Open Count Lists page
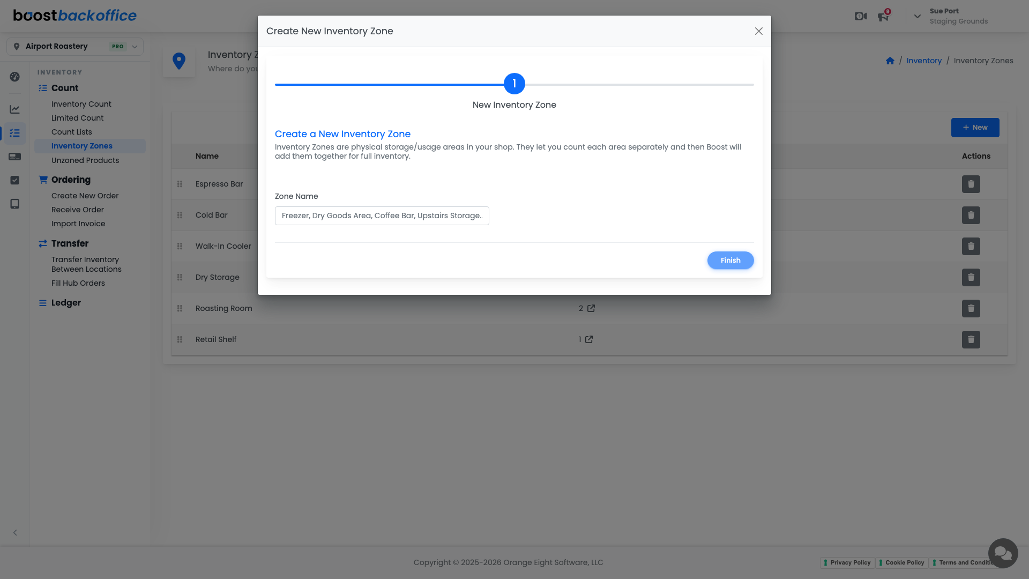The image size is (1029, 579). pos(71,132)
